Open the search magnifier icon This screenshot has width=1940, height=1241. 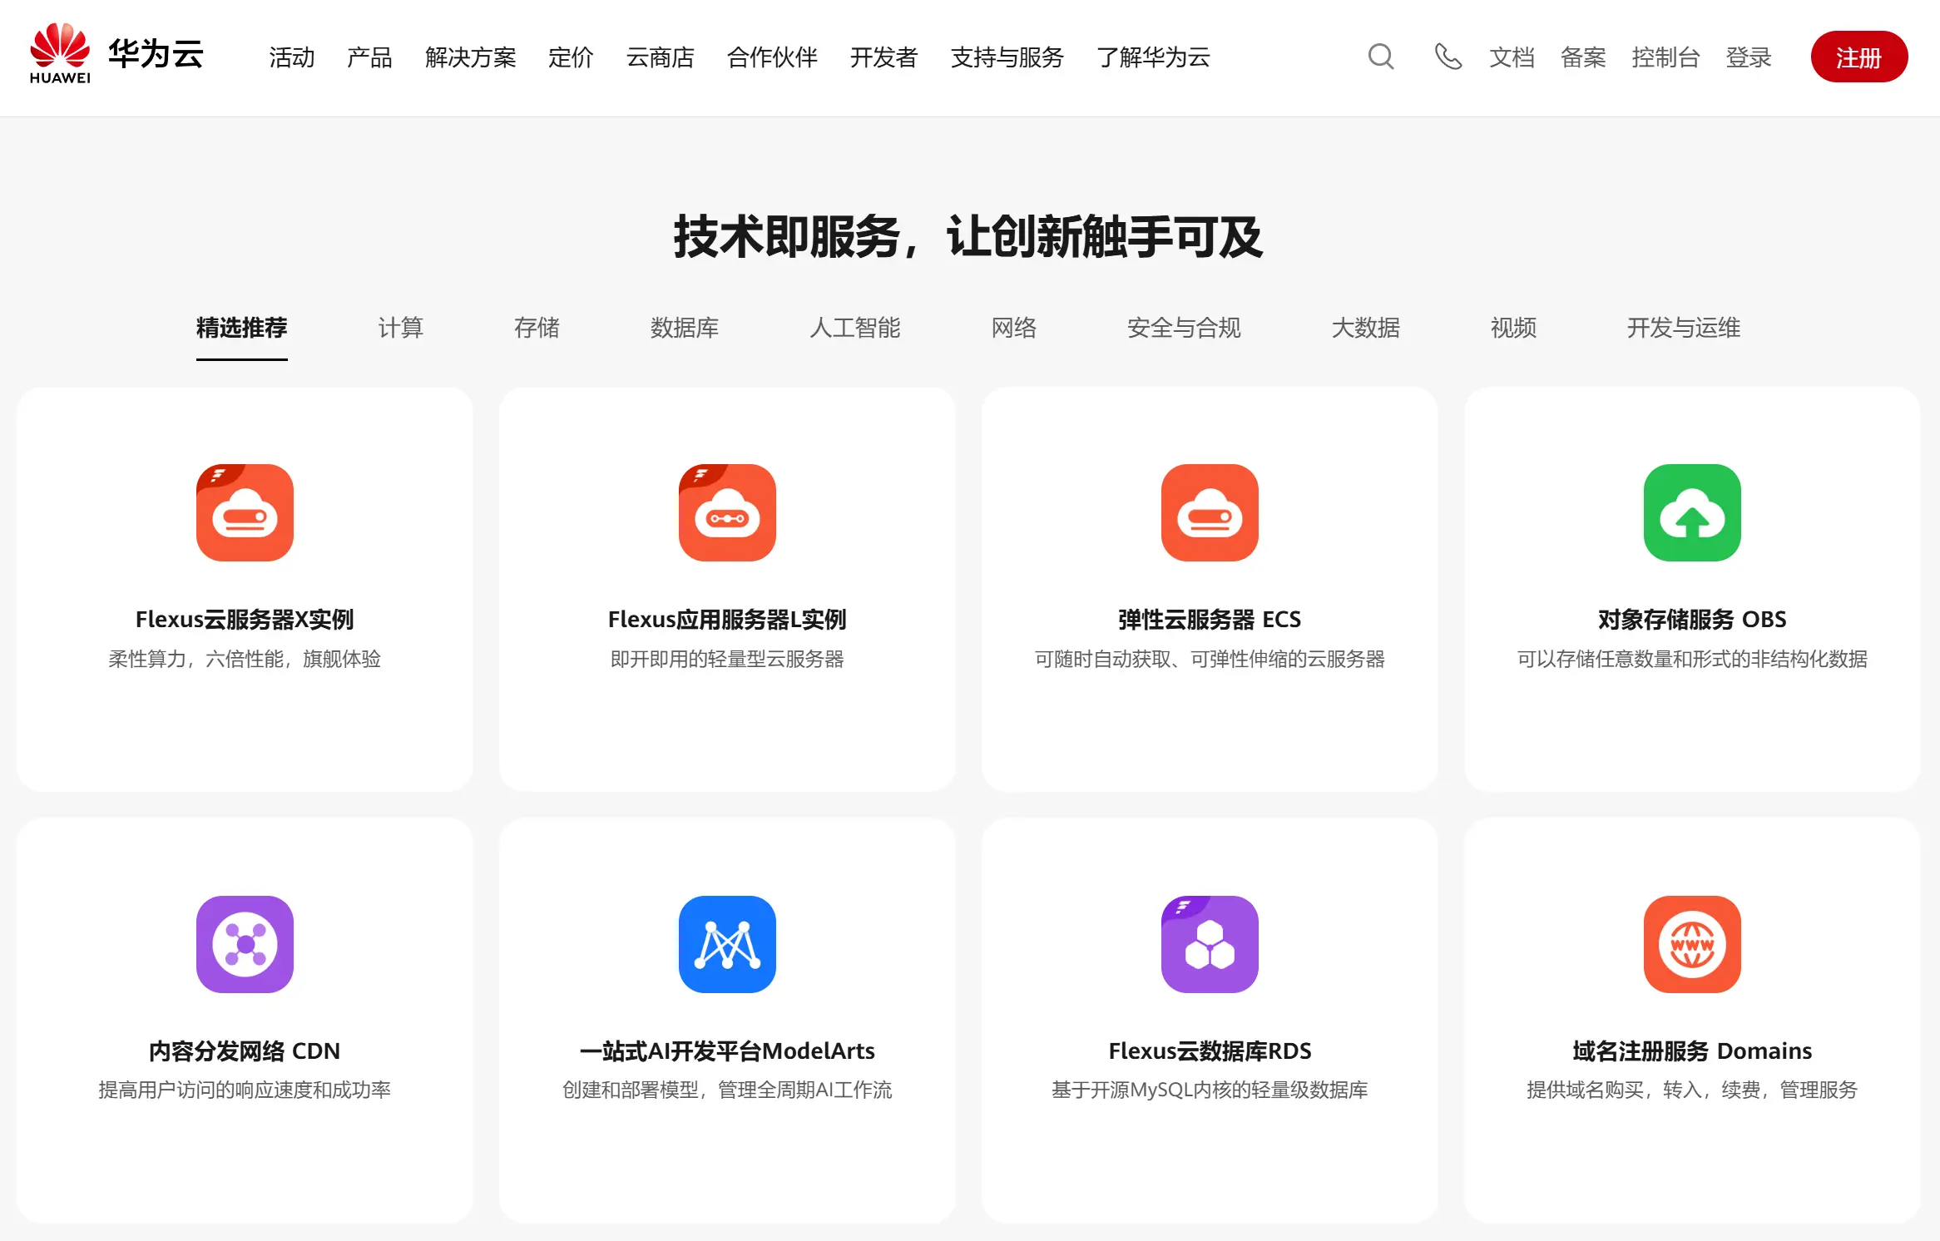(x=1380, y=57)
